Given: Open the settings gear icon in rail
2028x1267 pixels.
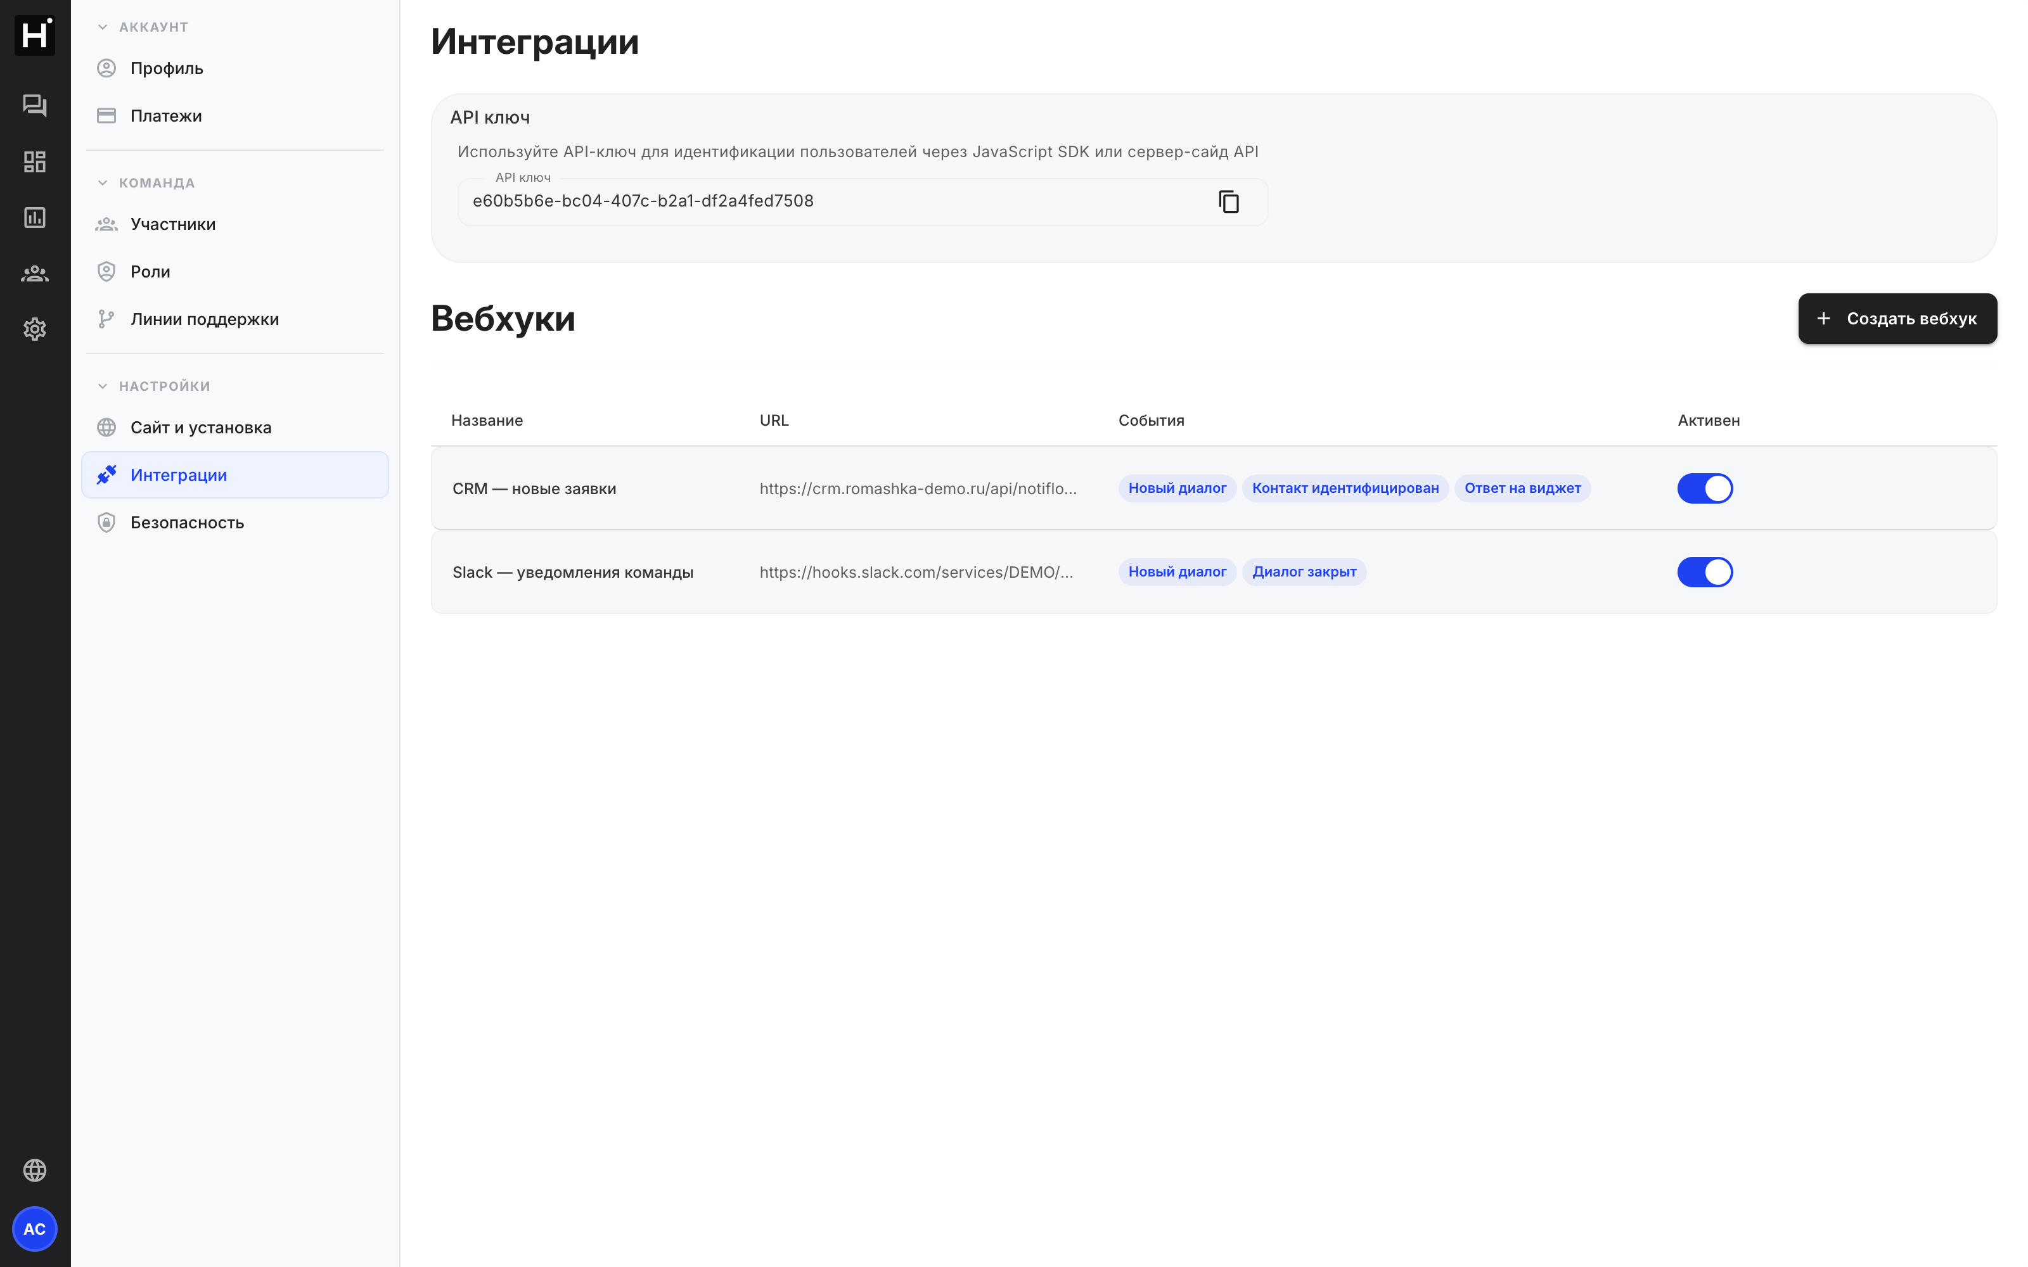Looking at the screenshot, I should click(34, 329).
